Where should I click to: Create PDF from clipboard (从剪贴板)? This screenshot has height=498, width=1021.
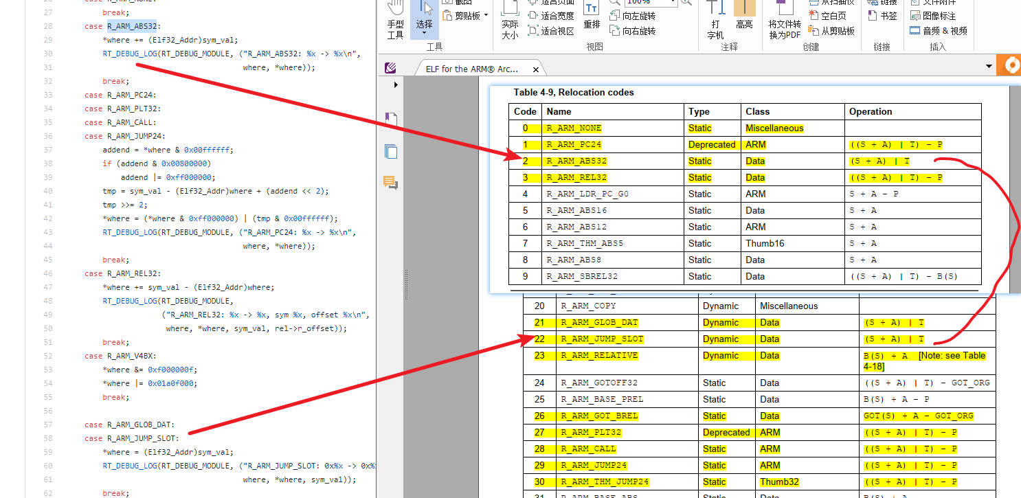coord(831,31)
